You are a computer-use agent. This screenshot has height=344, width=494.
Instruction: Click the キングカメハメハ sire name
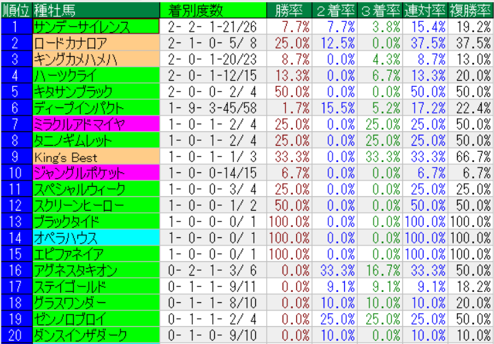click(96, 59)
